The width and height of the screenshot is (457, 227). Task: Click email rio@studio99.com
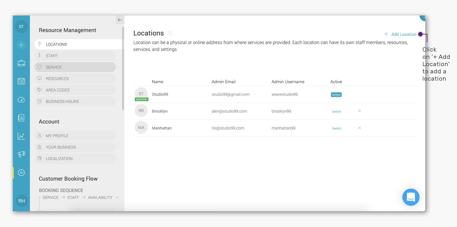(228, 128)
